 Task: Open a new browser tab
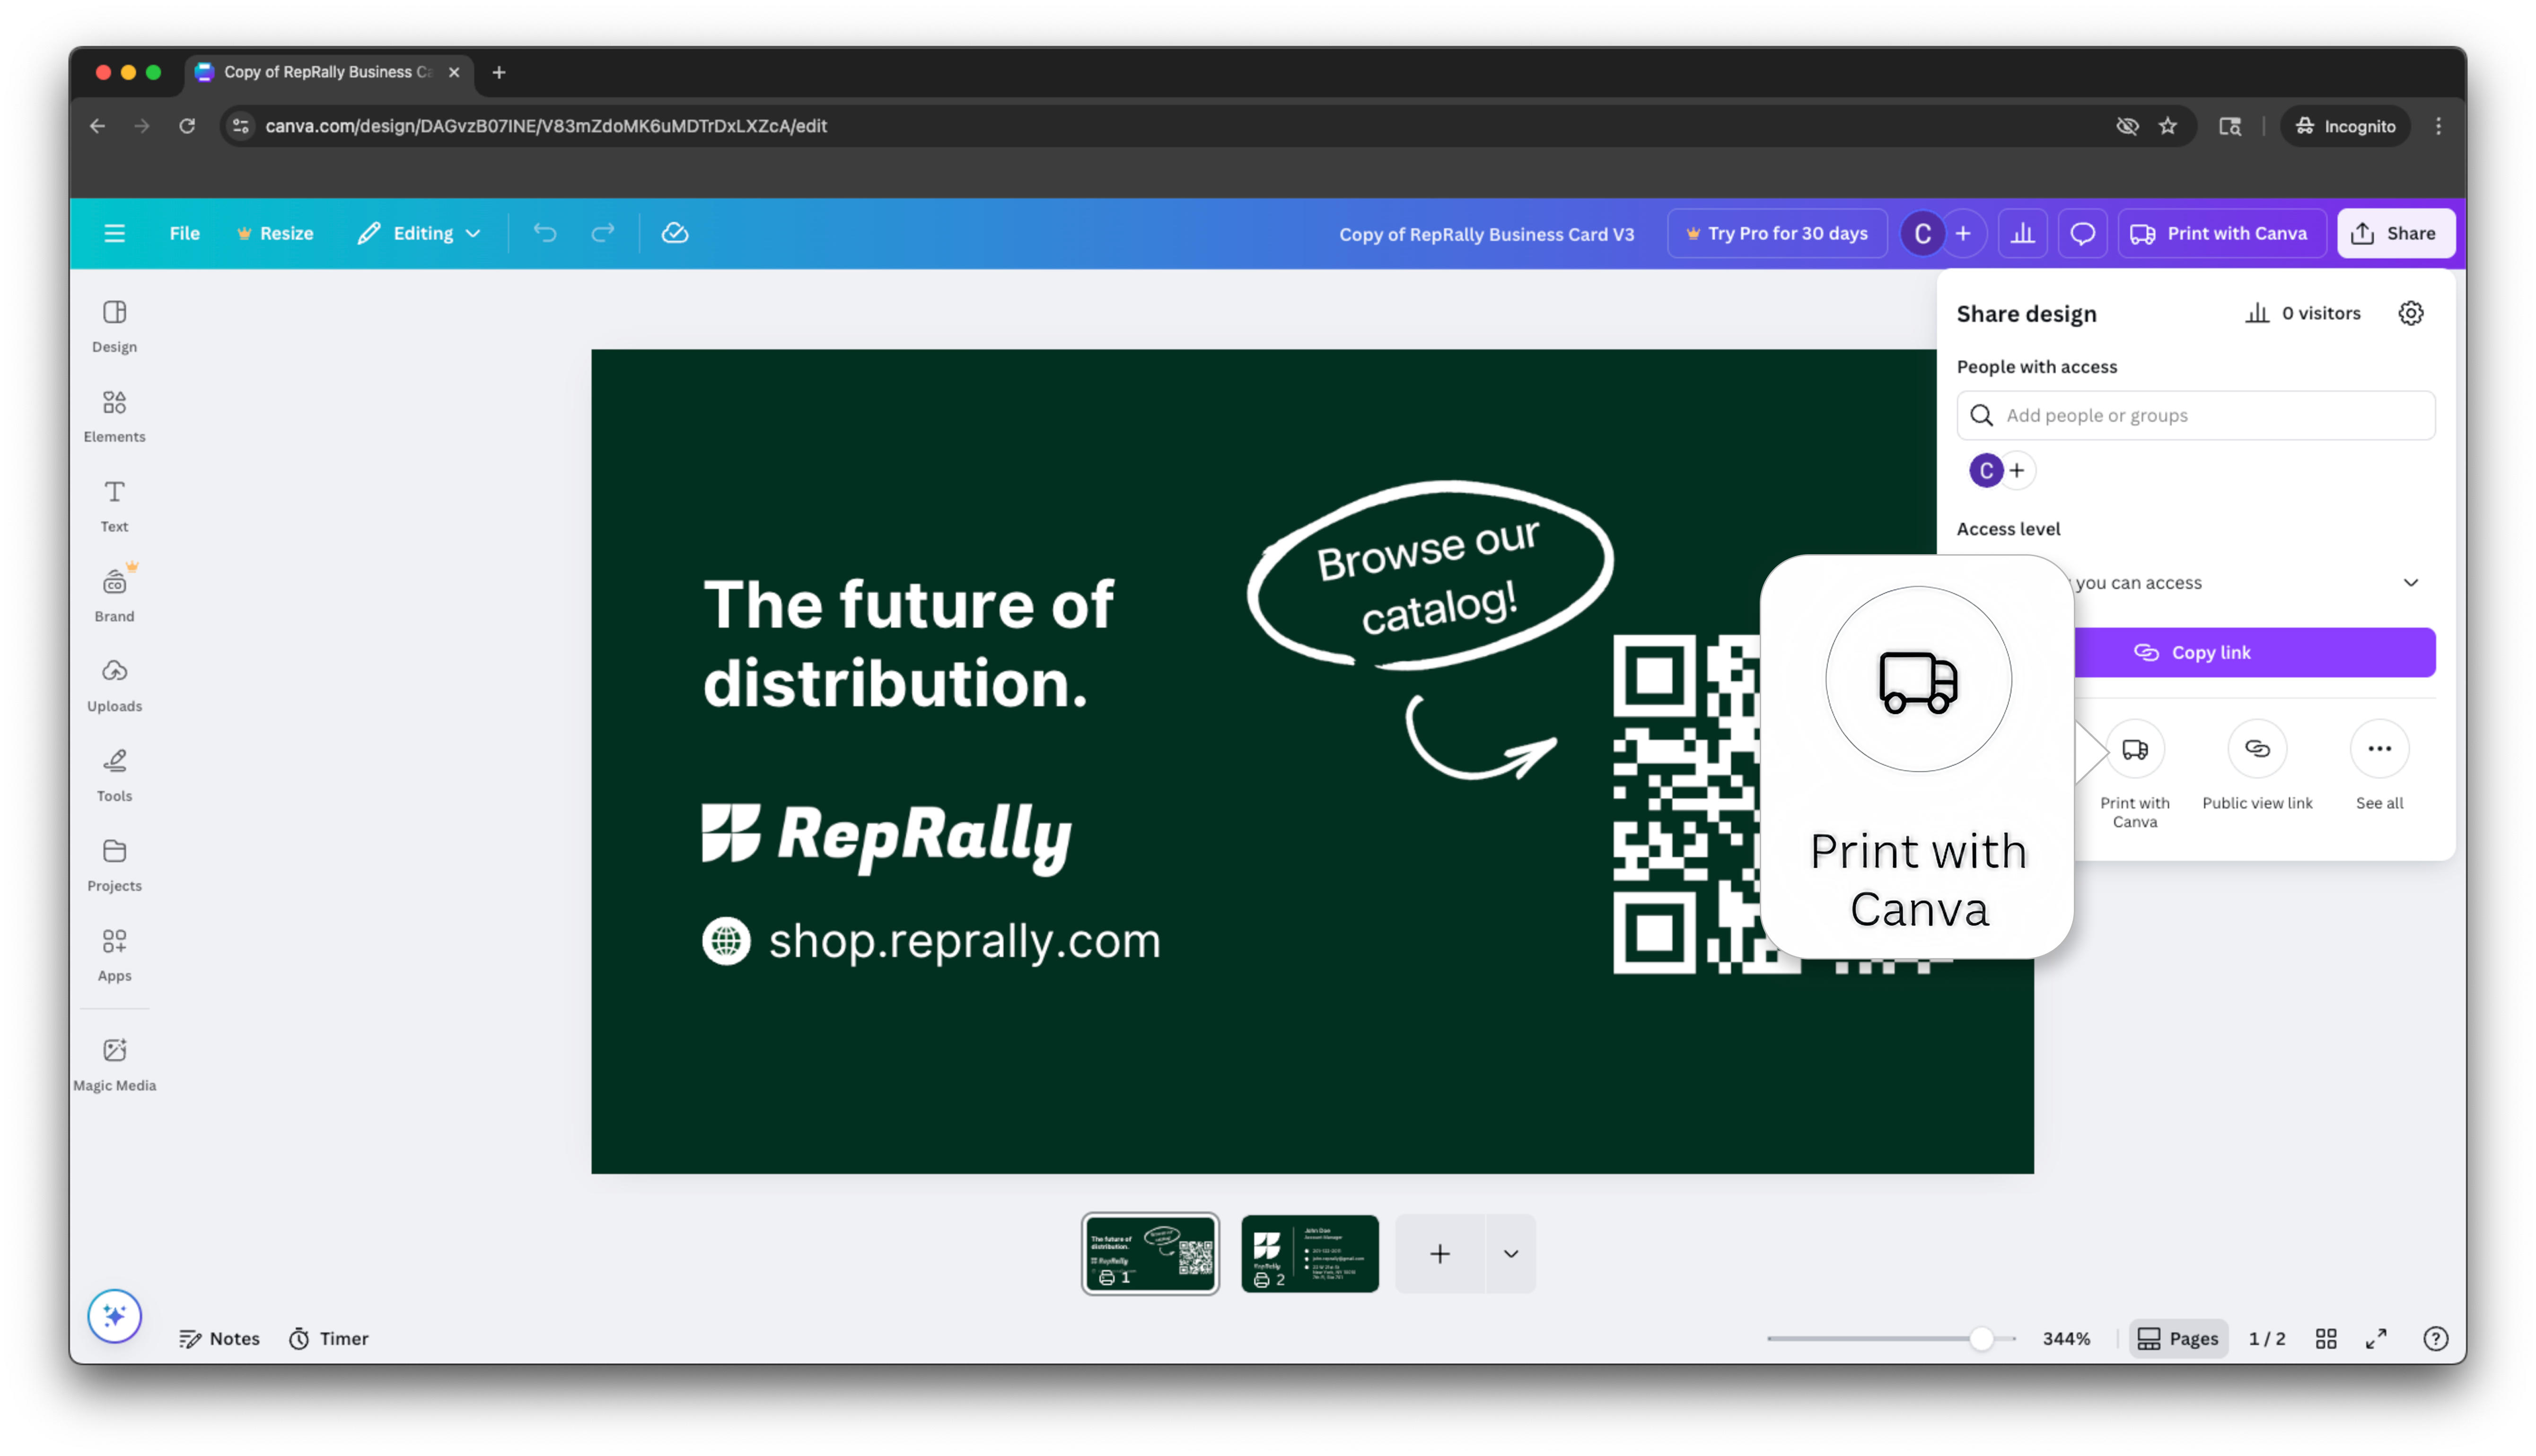click(x=499, y=72)
